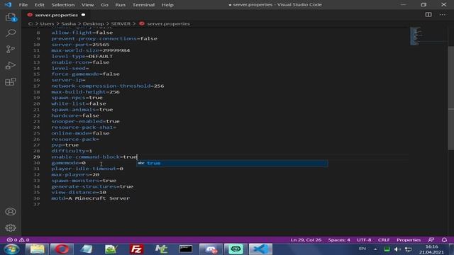Screen dimensions: 454x255
Task: Open the command prompt window from taskbar
Action: [x=186, y=249]
